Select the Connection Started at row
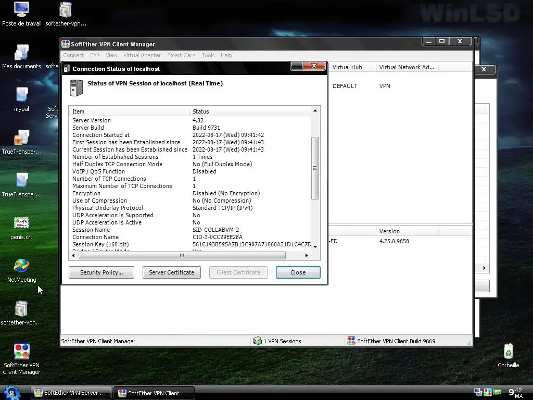The height and width of the screenshot is (400, 533). [191, 135]
